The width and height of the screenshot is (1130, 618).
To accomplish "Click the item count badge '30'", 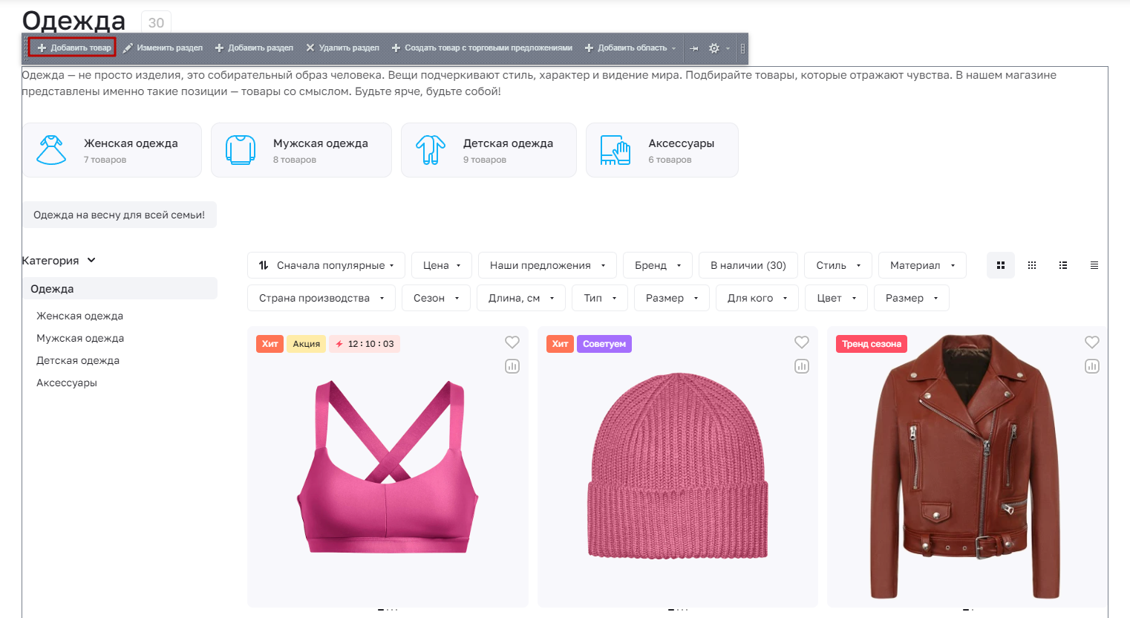I will pyautogui.click(x=156, y=22).
